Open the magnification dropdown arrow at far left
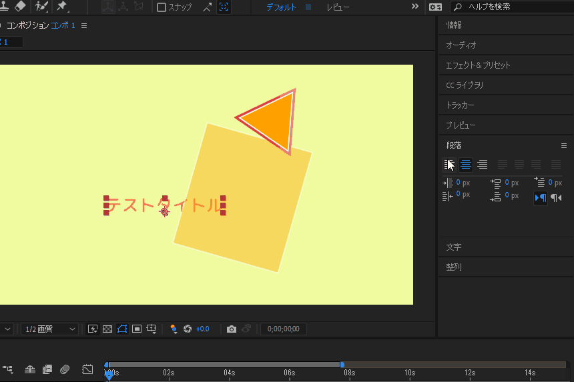Image resolution: width=574 pixels, height=382 pixels. tap(7, 329)
